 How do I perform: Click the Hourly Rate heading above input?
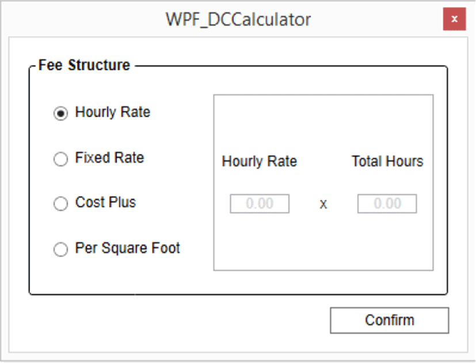click(259, 161)
